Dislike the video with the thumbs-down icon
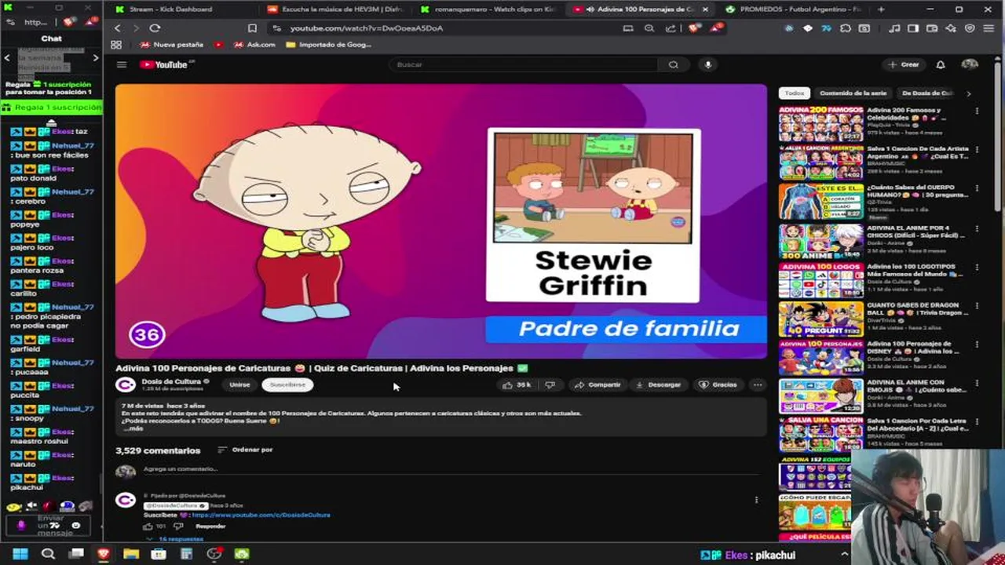Viewport: 1005px width, 565px height. pyautogui.click(x=550, y=385)
